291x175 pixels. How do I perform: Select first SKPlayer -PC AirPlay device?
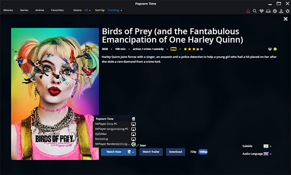114,124
